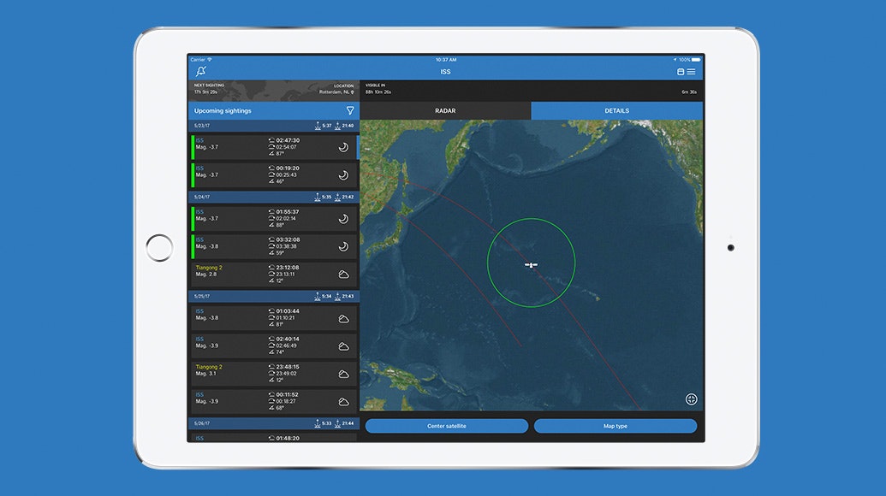This screenshot has height=496, width=886.
Task: Switch to the RADAR tab
Action: pos(446,110)
